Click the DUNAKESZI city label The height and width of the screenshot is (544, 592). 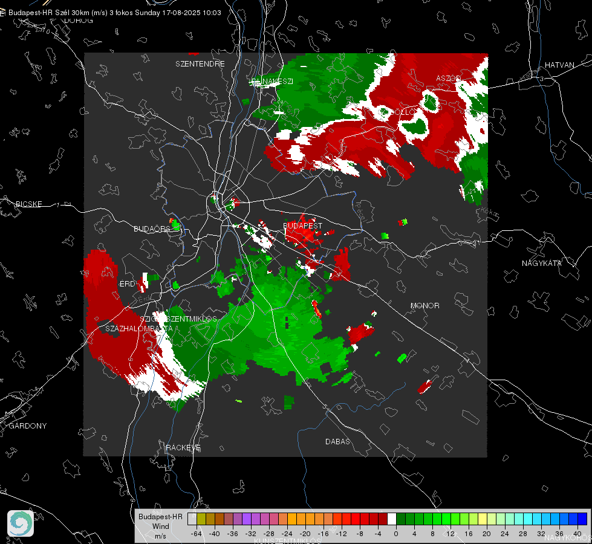tap(272, 81)
